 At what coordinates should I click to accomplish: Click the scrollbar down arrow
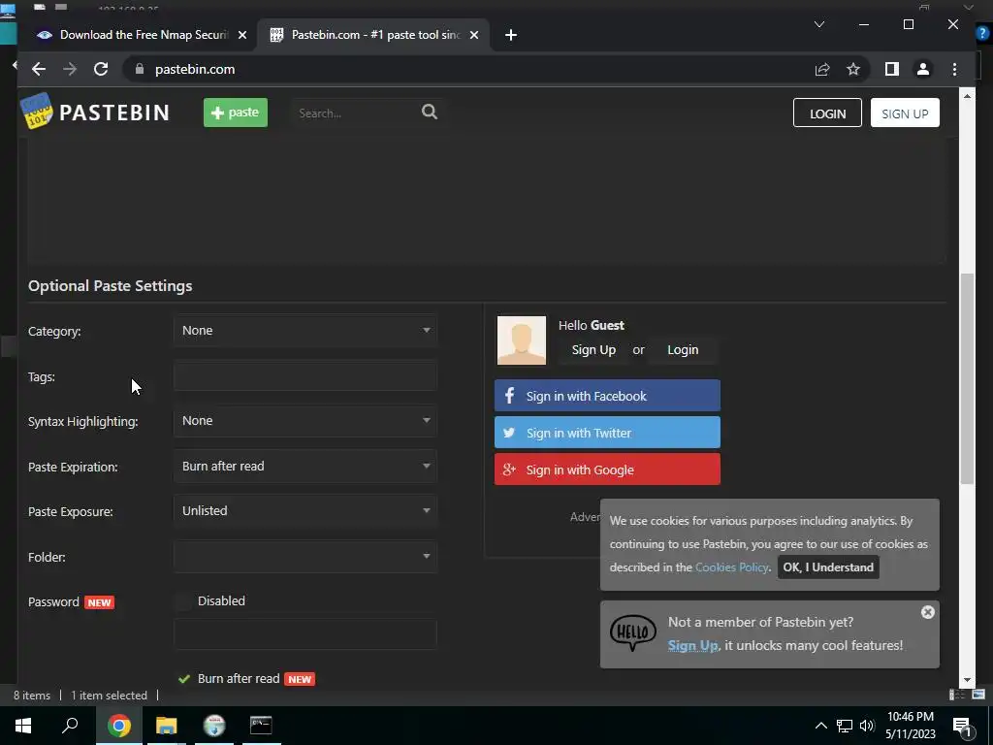pyautogui.click(x=967, y=680)
